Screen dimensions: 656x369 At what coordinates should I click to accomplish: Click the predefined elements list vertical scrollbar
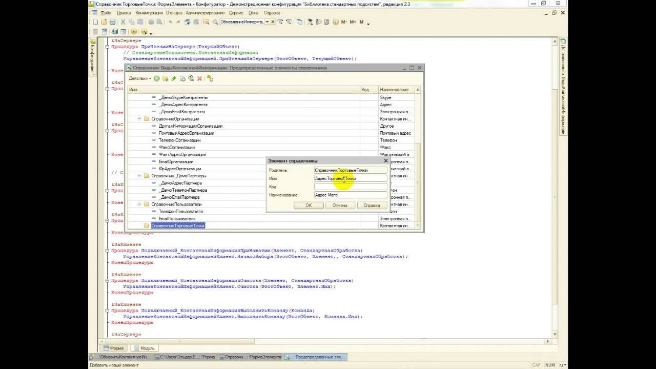pyautogui.click(x=418, y=158)
